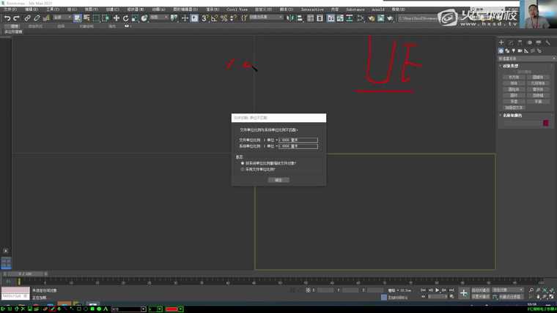
Task: Select the Move tool in main toolbar
Action: 116,18
